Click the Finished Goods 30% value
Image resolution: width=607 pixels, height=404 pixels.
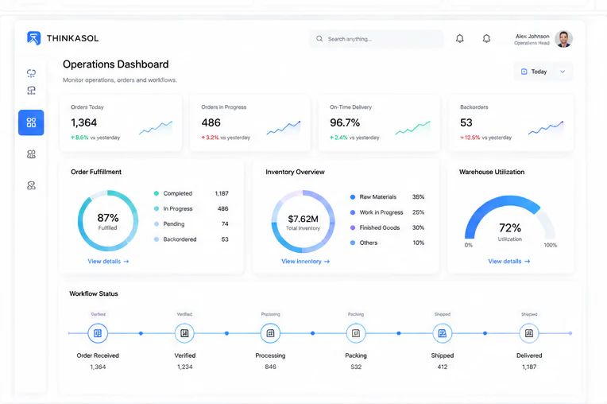418,227
